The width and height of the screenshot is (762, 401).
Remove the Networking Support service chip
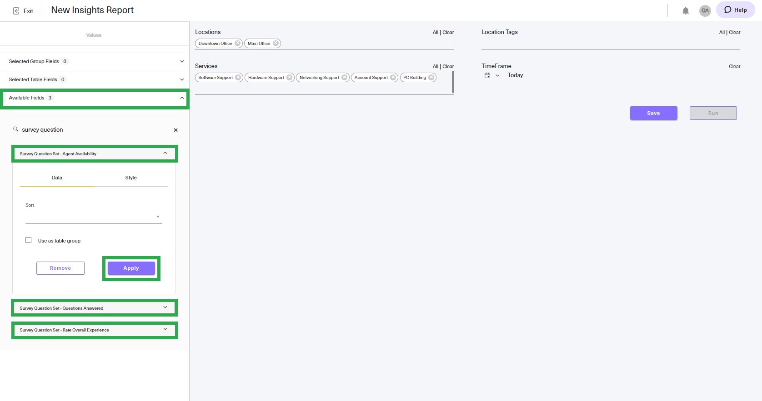(x=344, y=77)
